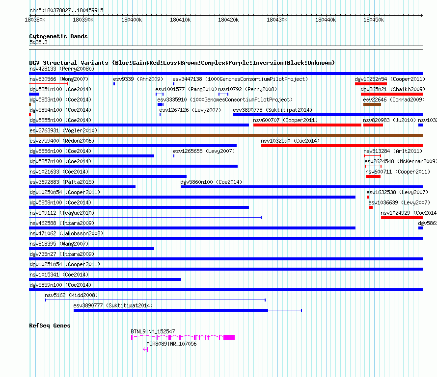437x377 pixels.
Task: Open nsv820983 (Ju2010) variant label
Action: (x=389, y=120)
